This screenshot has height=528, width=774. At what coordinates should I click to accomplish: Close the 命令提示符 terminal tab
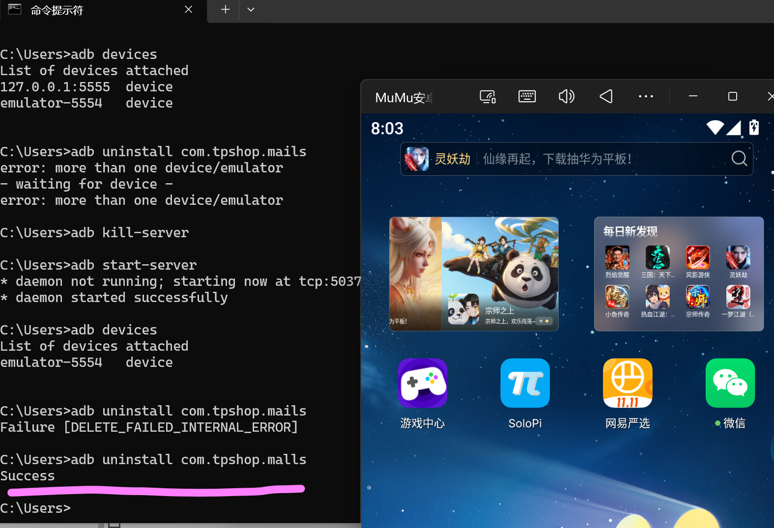[x=188, y=9]
